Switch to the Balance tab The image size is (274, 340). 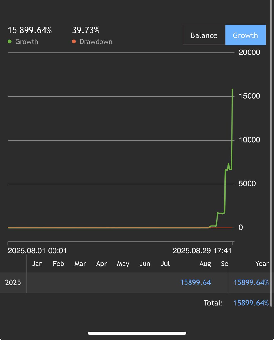click(x=204, y=35)
